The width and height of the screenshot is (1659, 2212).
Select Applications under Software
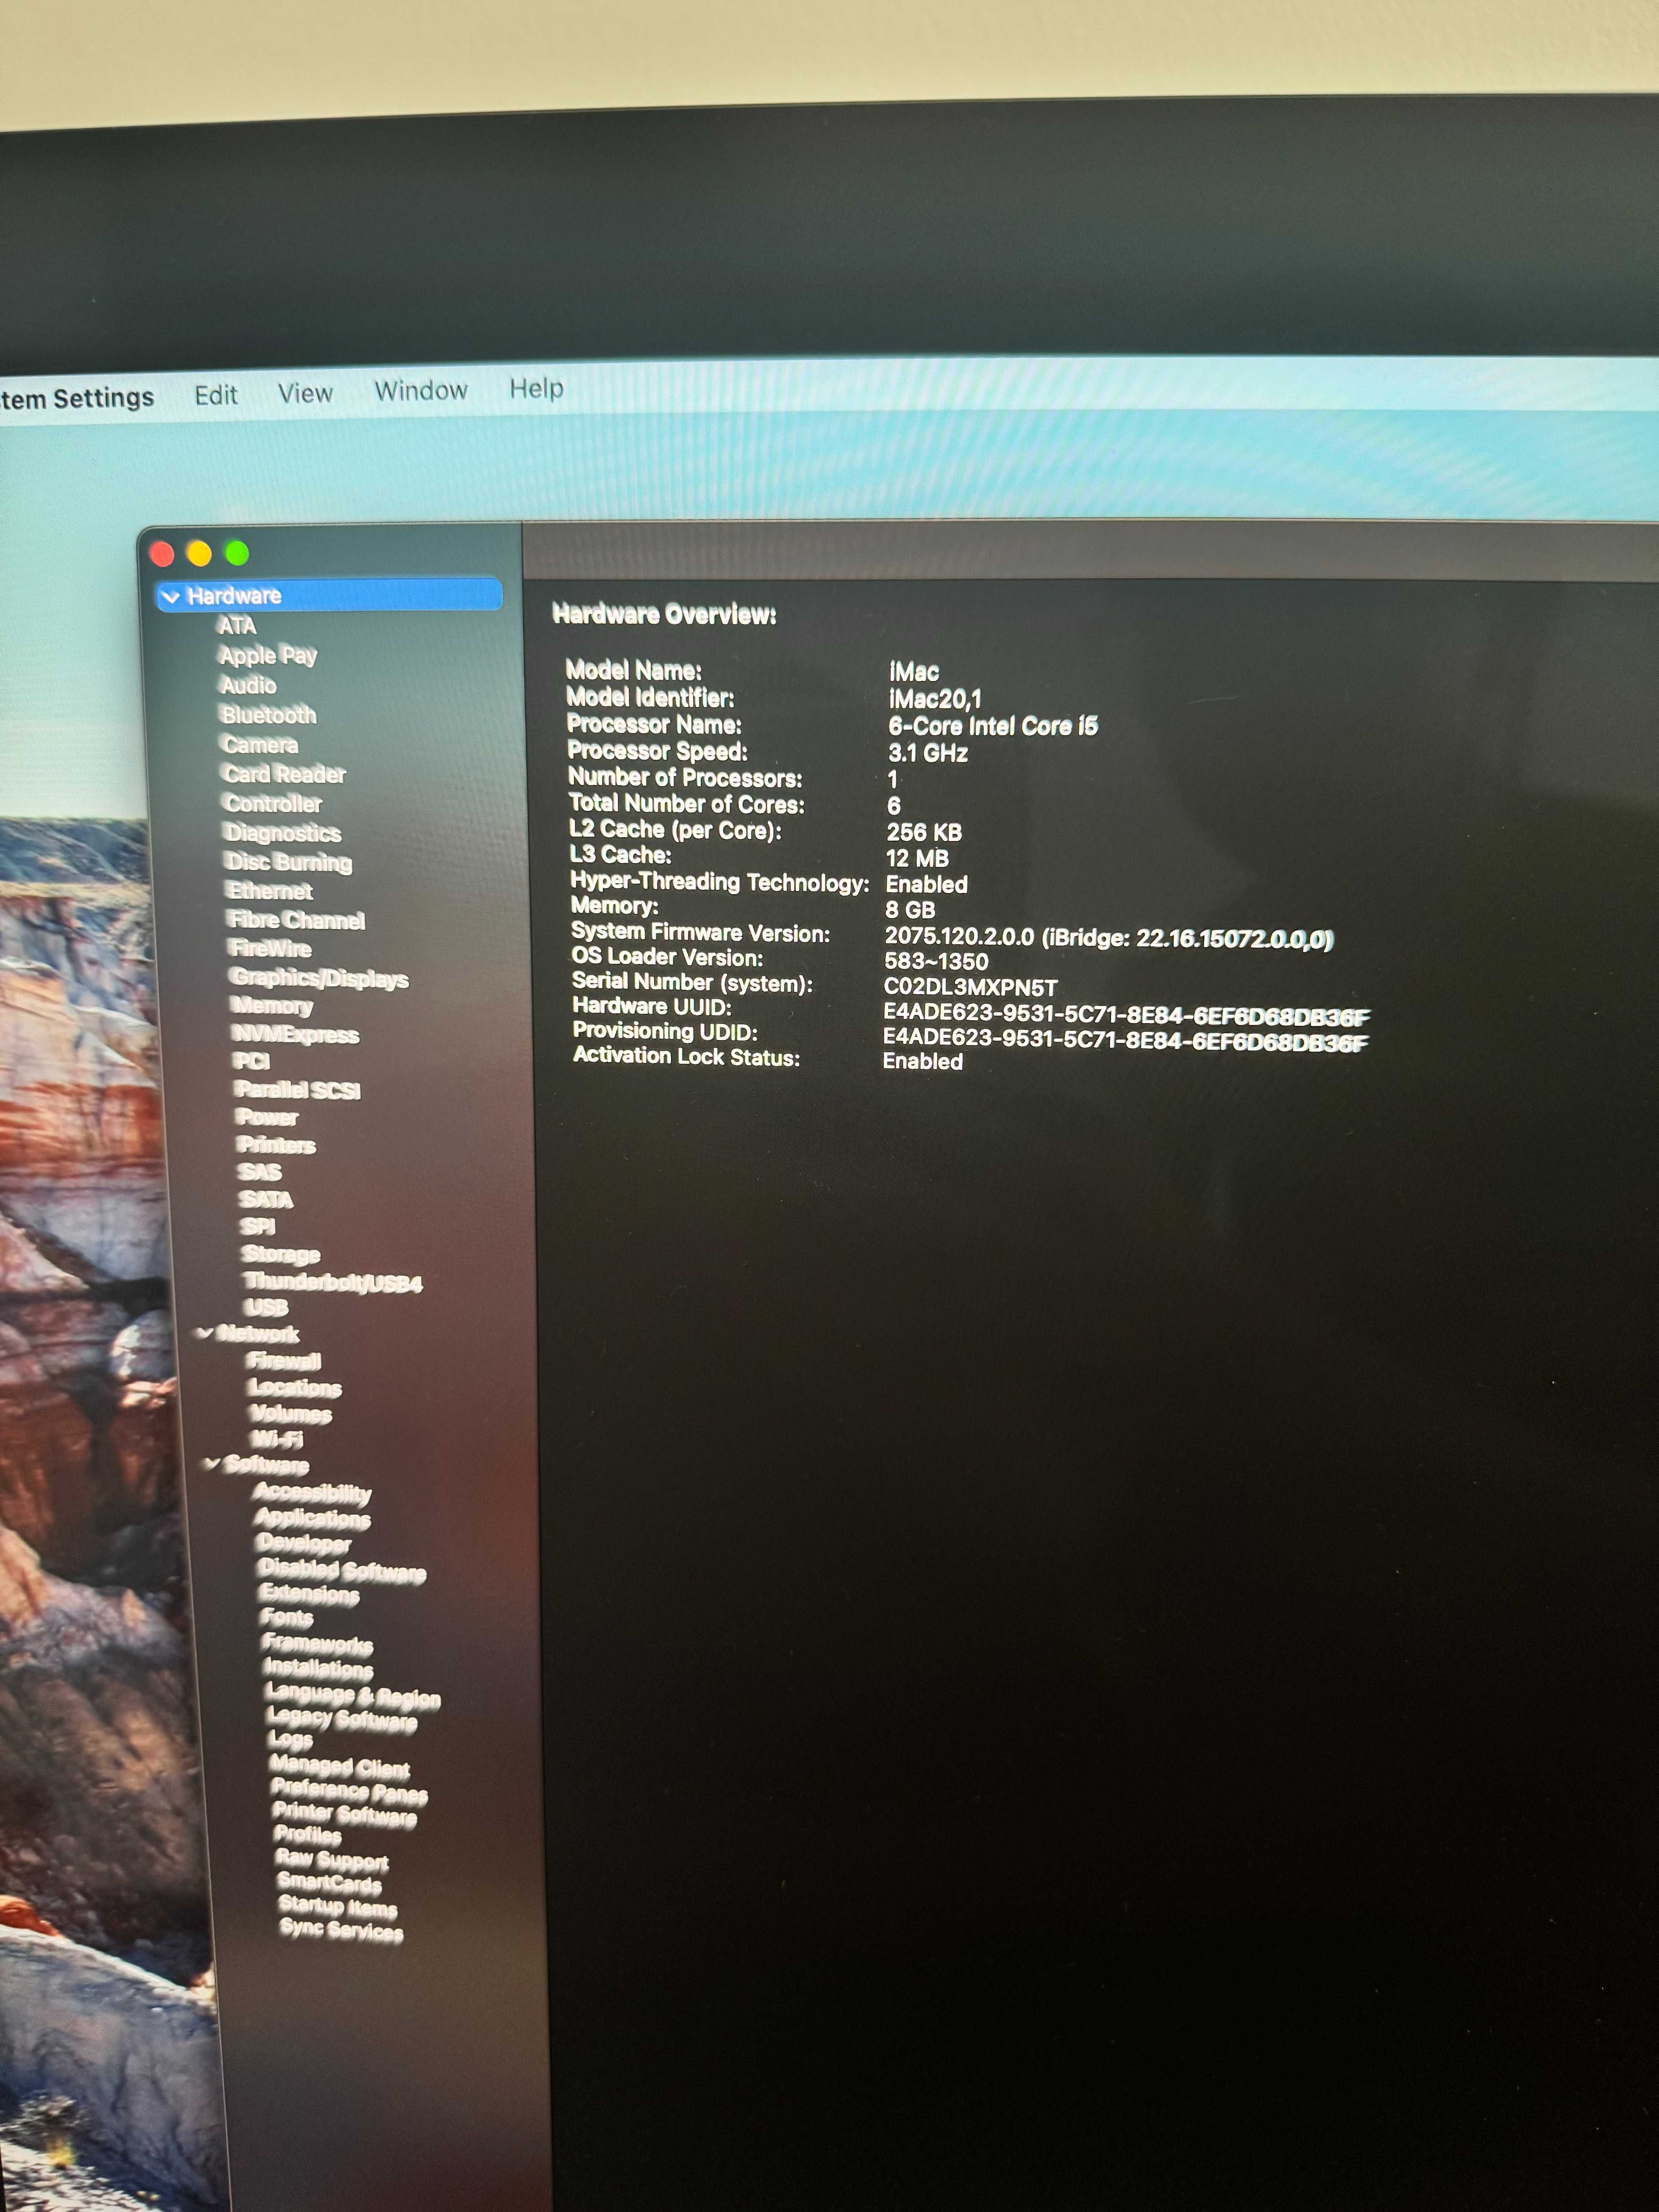coord(313,1518)
